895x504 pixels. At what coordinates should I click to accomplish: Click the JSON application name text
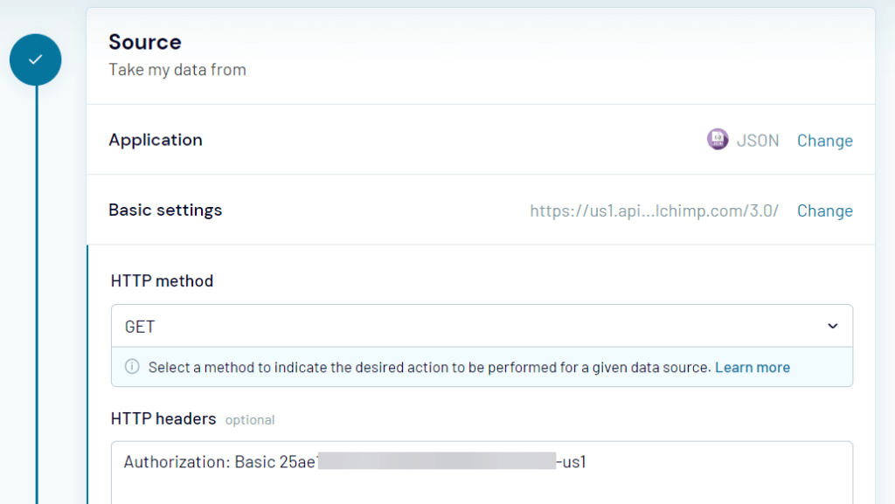(758, 141)
